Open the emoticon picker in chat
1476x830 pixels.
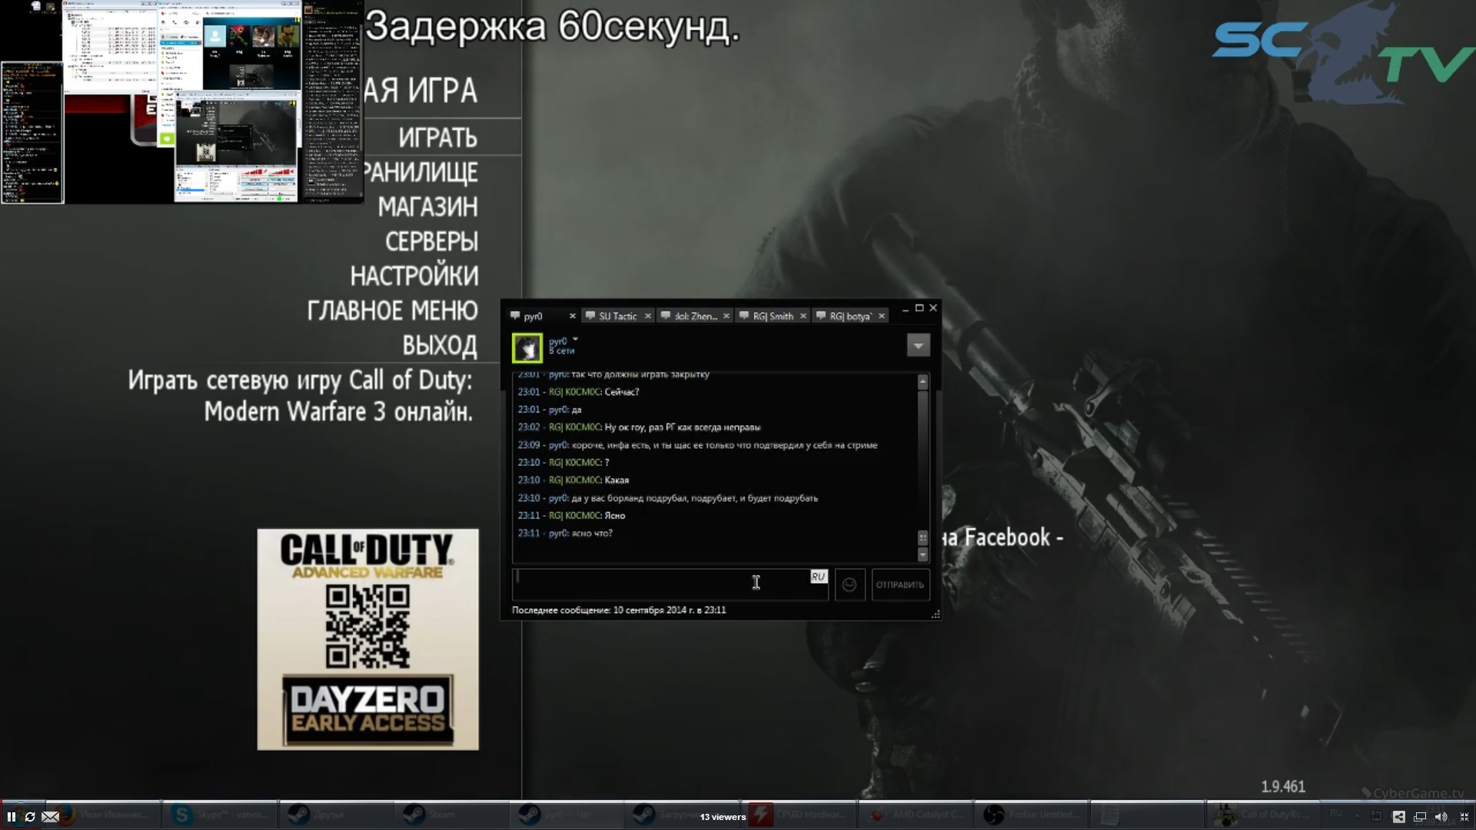[x=849, y=585]
